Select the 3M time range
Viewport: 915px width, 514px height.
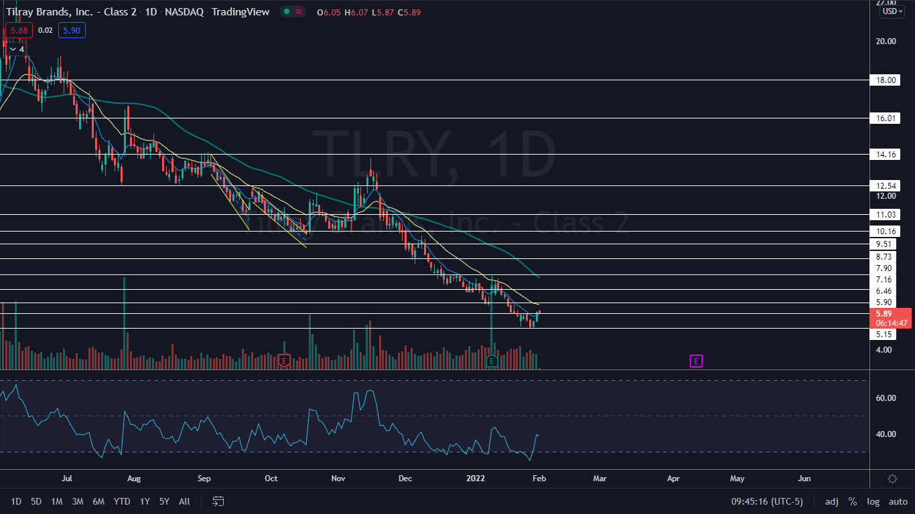click(78, 501)
